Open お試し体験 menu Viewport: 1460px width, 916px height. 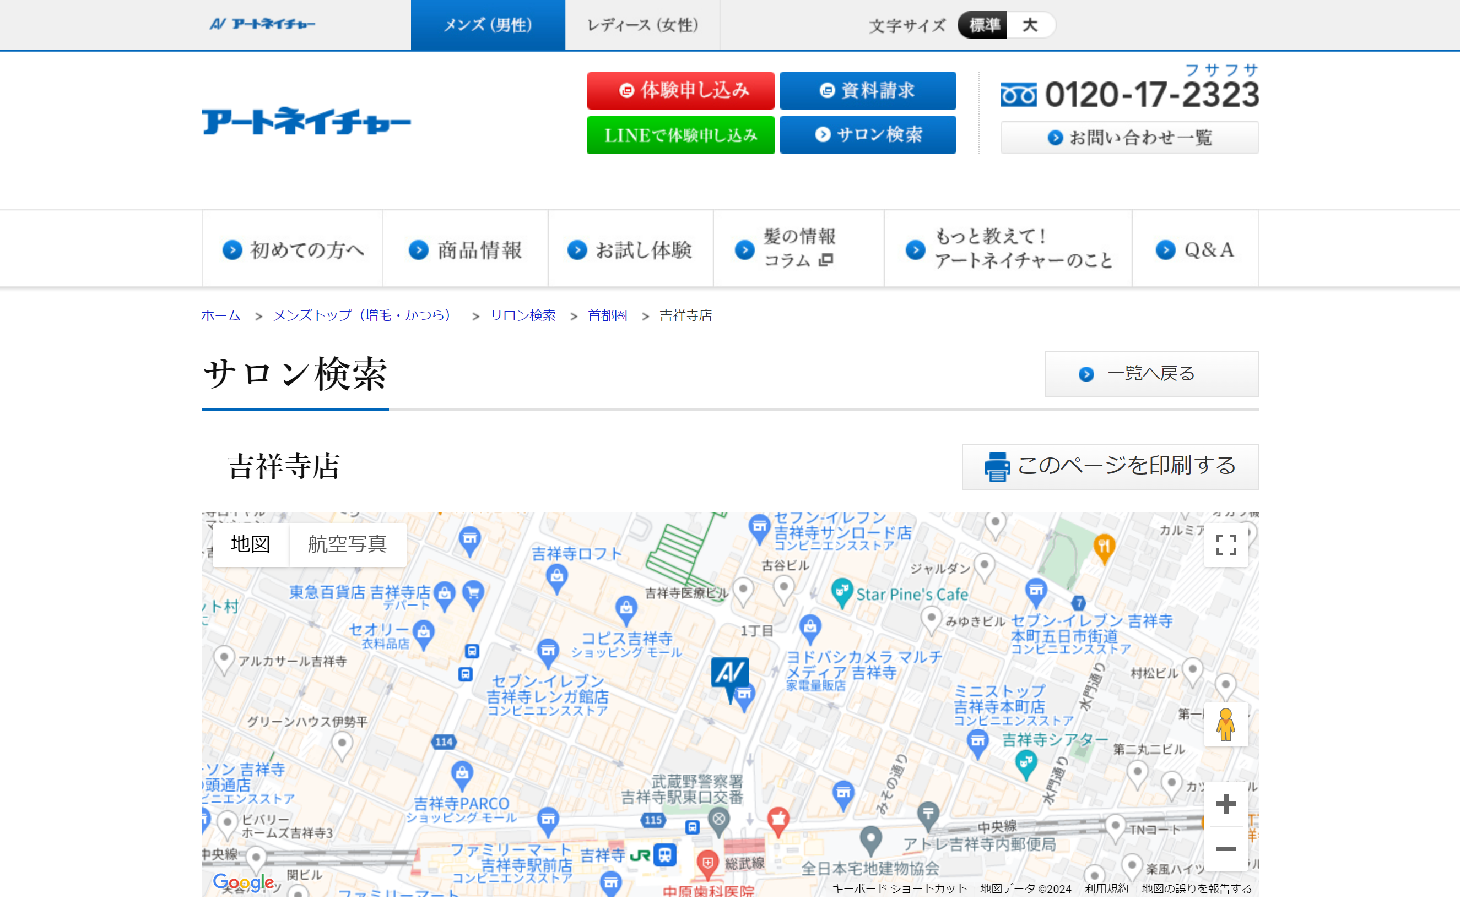tap(631, 249)
